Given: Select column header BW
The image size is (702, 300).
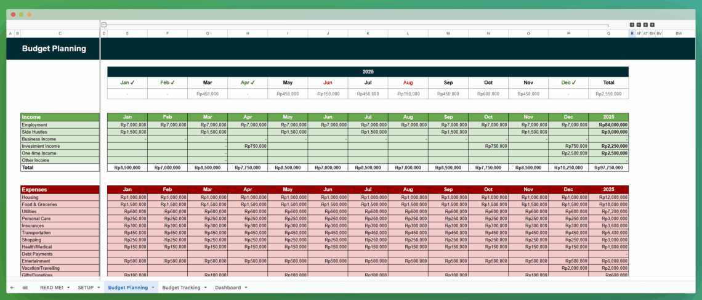Looking at the screenshot, I should tap(679, 34).
